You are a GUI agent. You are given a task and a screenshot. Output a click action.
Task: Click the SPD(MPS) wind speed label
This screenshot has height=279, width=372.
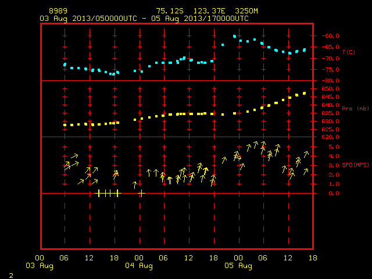355,164
